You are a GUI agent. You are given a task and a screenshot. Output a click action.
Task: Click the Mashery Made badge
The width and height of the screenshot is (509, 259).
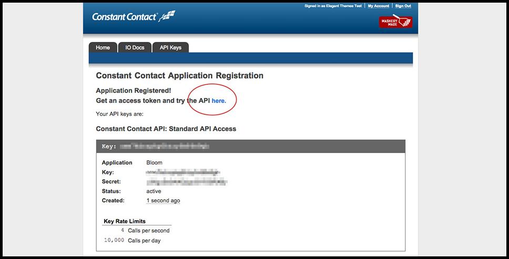(395, 21)
